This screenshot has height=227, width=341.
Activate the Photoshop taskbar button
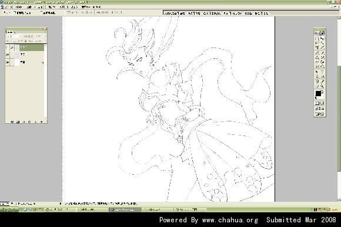tap(125, 209)
